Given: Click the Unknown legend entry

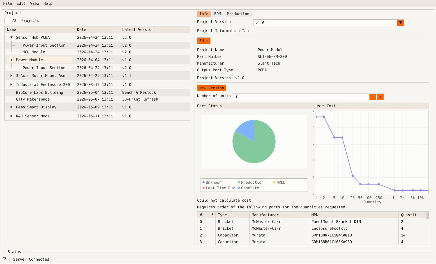Looking at the screenshot, I should click(212, 182).
